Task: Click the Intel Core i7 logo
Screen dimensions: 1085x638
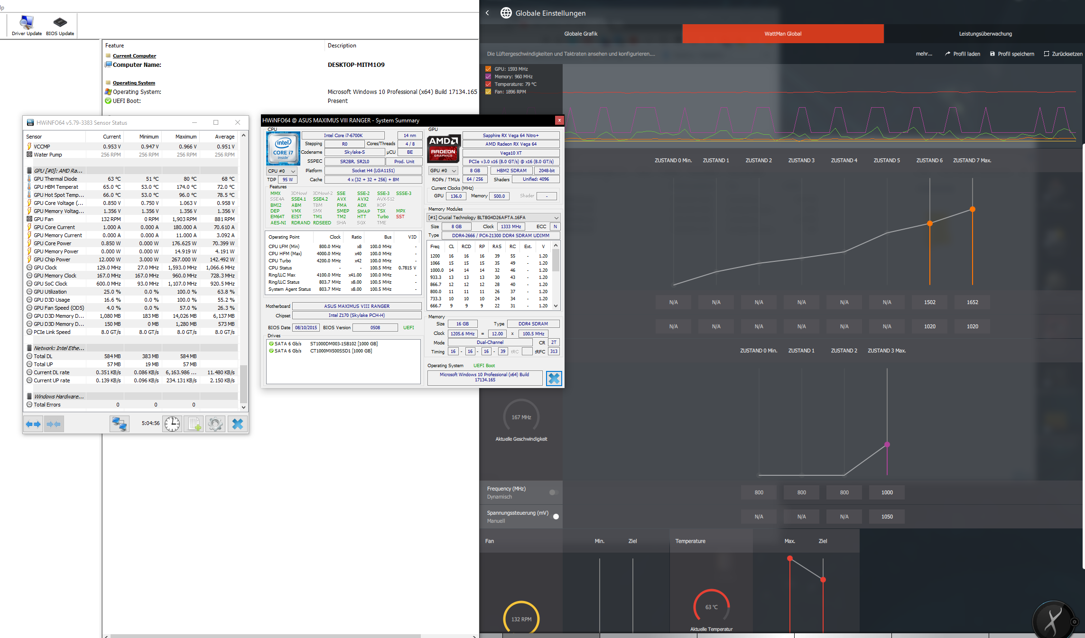Action: click(x=283, y=148)
